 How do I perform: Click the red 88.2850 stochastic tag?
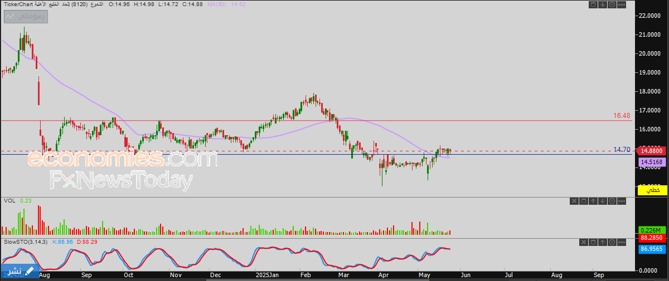[x=652, y=238]
